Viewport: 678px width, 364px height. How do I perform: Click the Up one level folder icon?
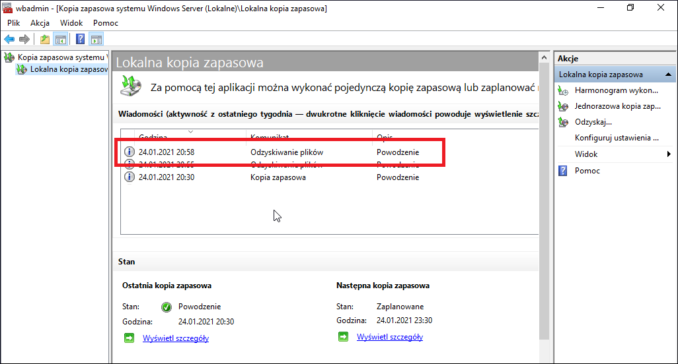(45, 40)
